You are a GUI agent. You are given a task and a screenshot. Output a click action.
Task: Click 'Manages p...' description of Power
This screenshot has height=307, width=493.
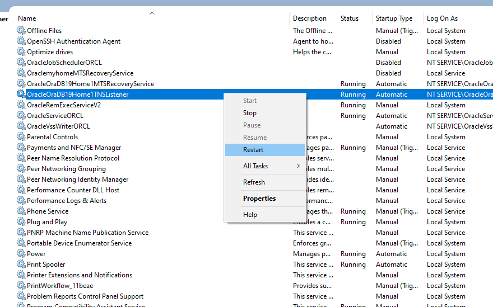(311, 254)
